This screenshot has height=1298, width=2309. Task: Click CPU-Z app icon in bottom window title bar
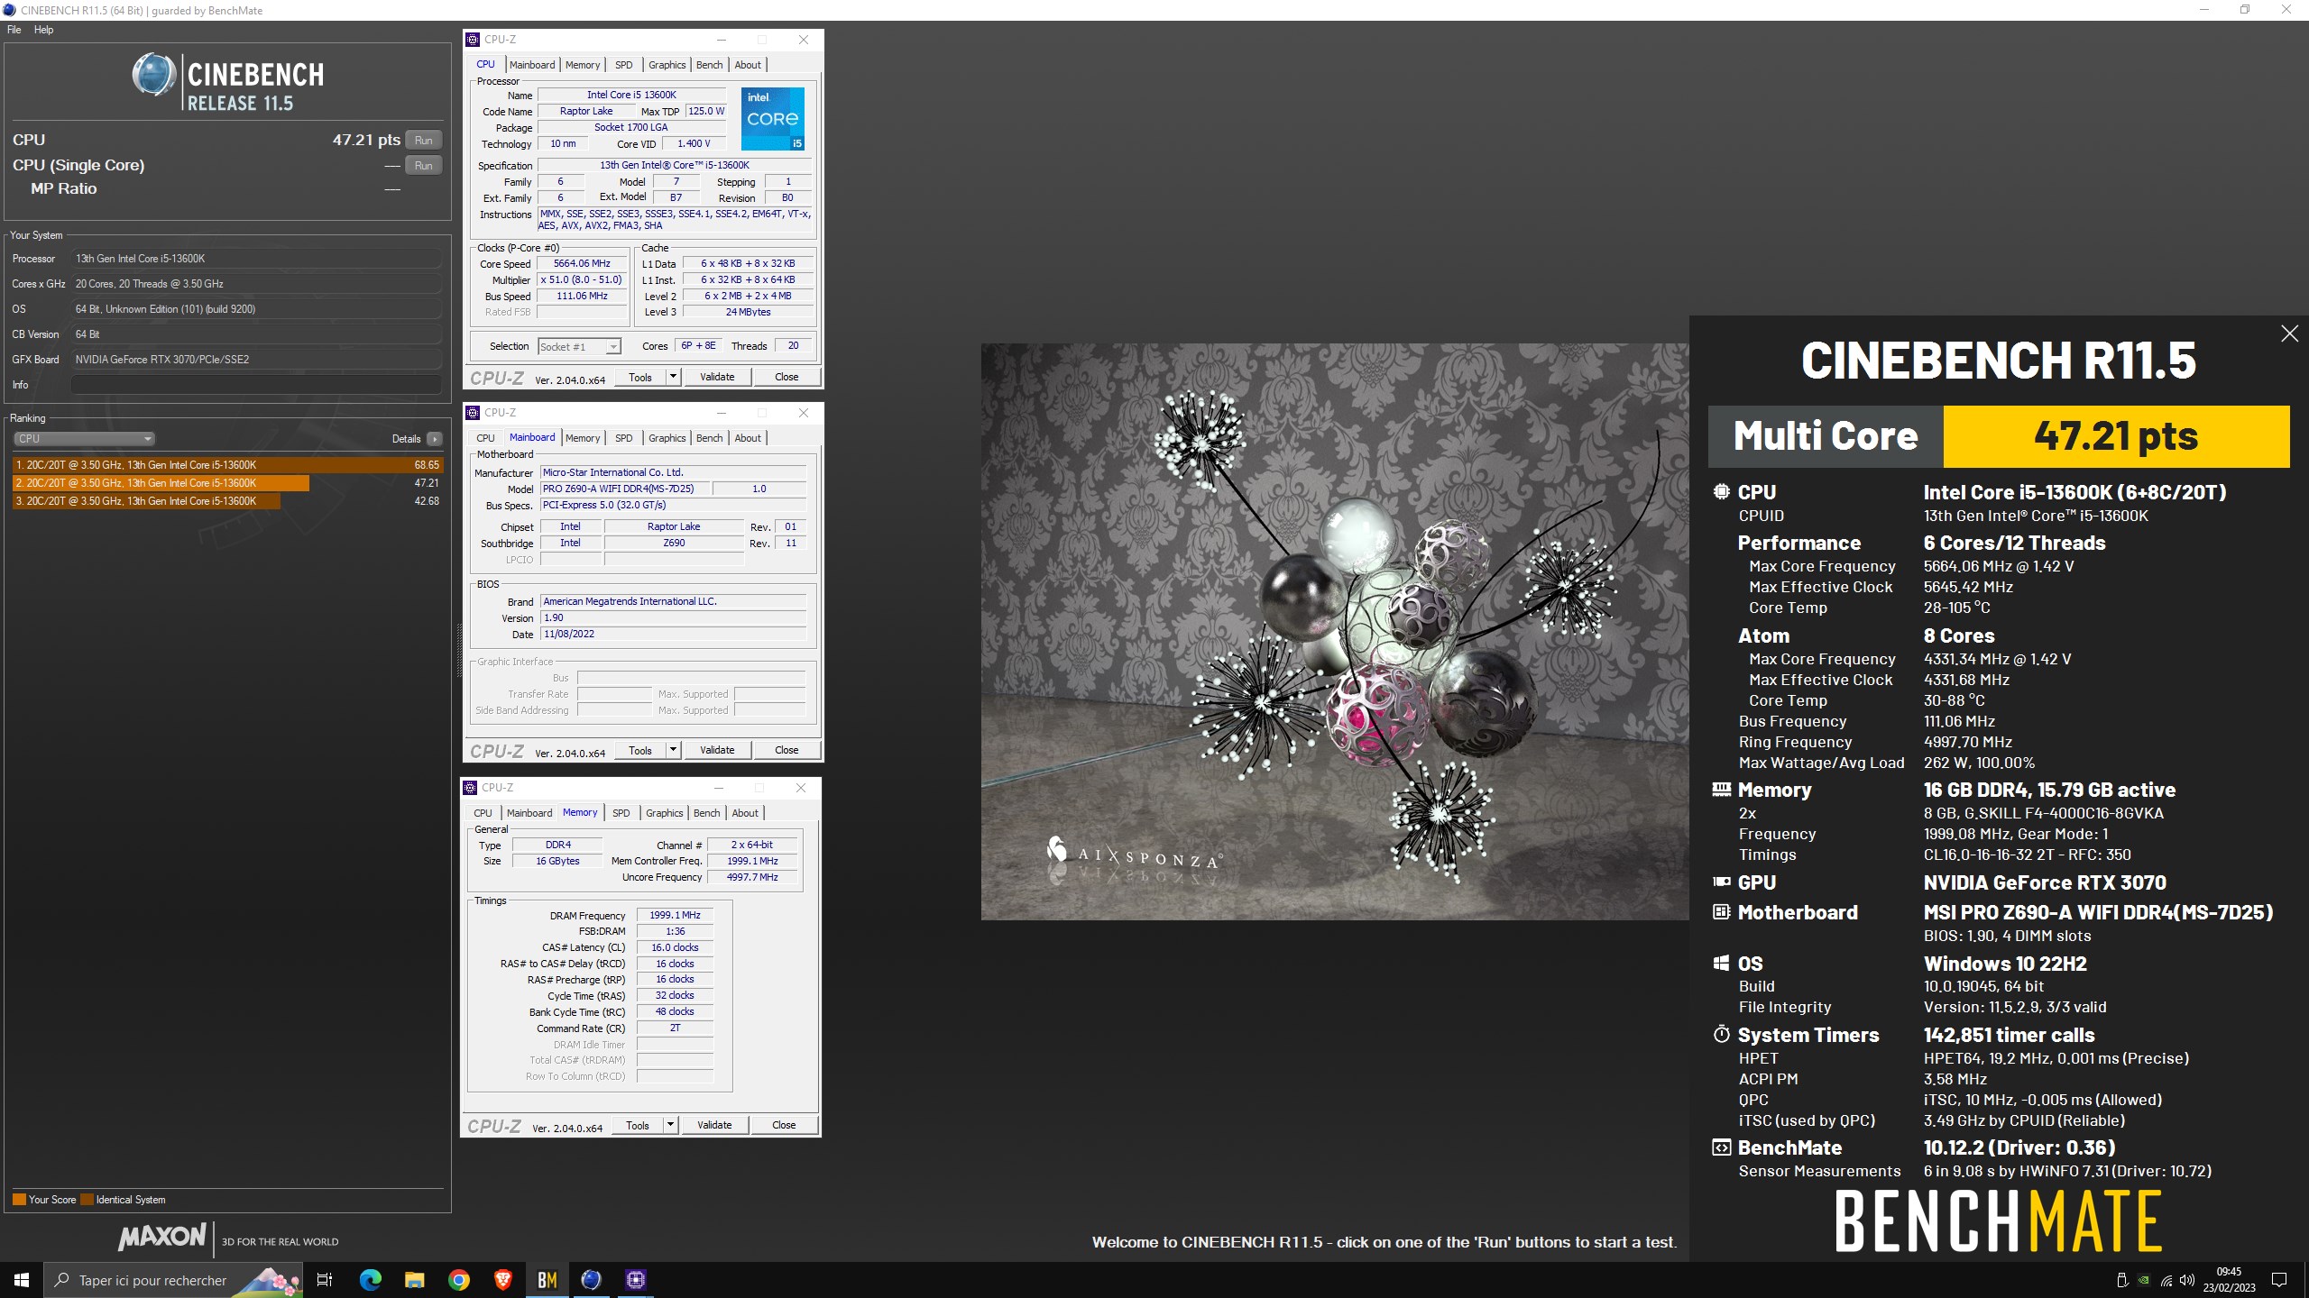[470, 788]
